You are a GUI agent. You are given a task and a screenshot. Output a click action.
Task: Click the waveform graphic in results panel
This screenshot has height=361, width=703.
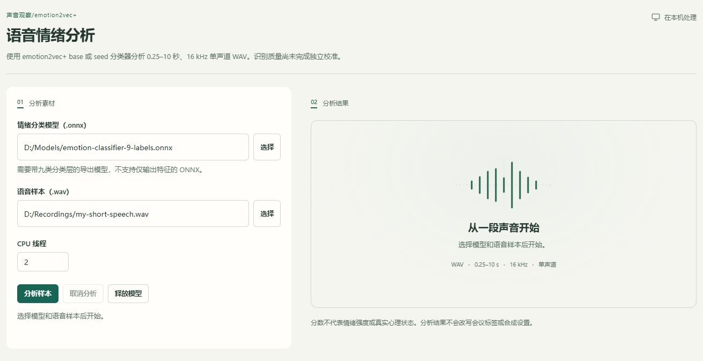[x=503, y=185]
